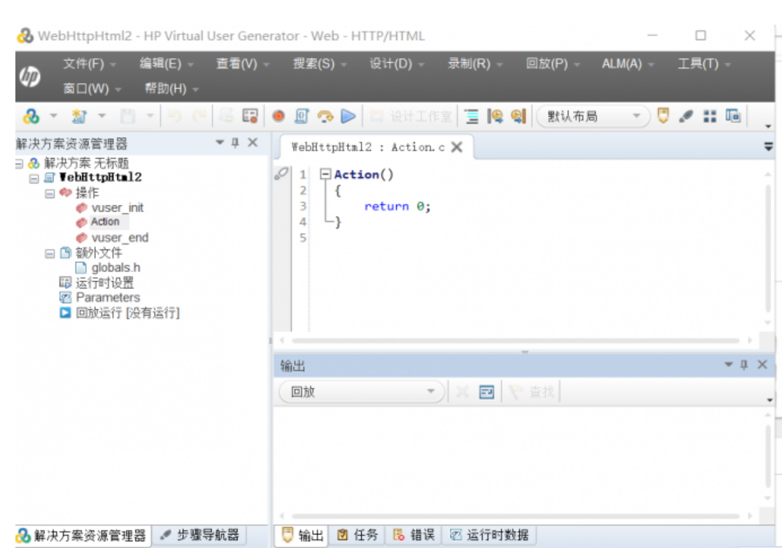Click the four-squares thumbnail icon in toolbar
The image size is (782, 548).
(709, 116)
